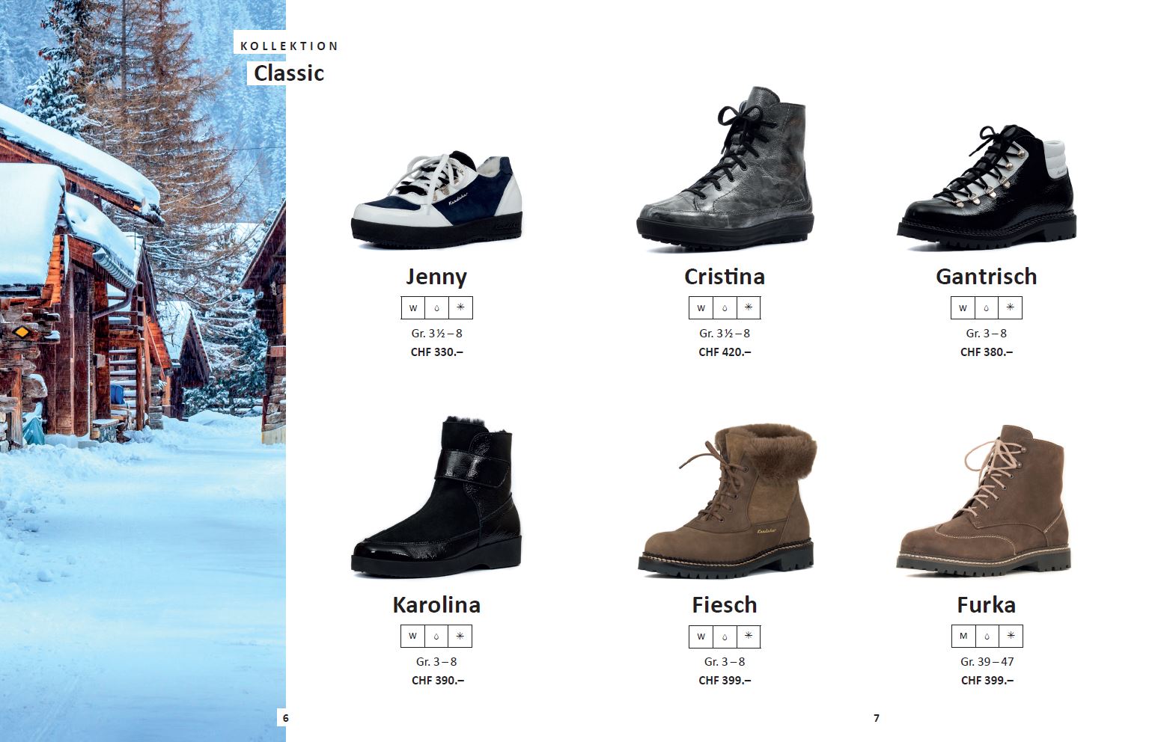Click the water drop icon under Fiesch
This screenshot has height=742, width=1167.
(x=725, y=637)
